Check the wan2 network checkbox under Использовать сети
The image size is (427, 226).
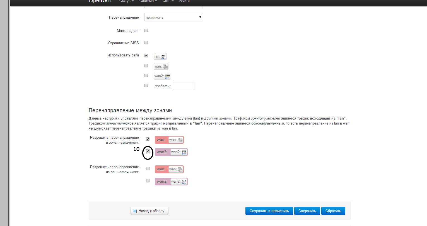146,75
